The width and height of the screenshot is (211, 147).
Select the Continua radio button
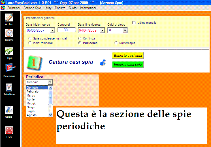point(80,38)
